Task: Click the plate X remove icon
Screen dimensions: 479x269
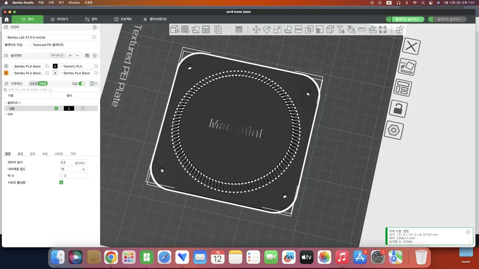Action: 411,46
